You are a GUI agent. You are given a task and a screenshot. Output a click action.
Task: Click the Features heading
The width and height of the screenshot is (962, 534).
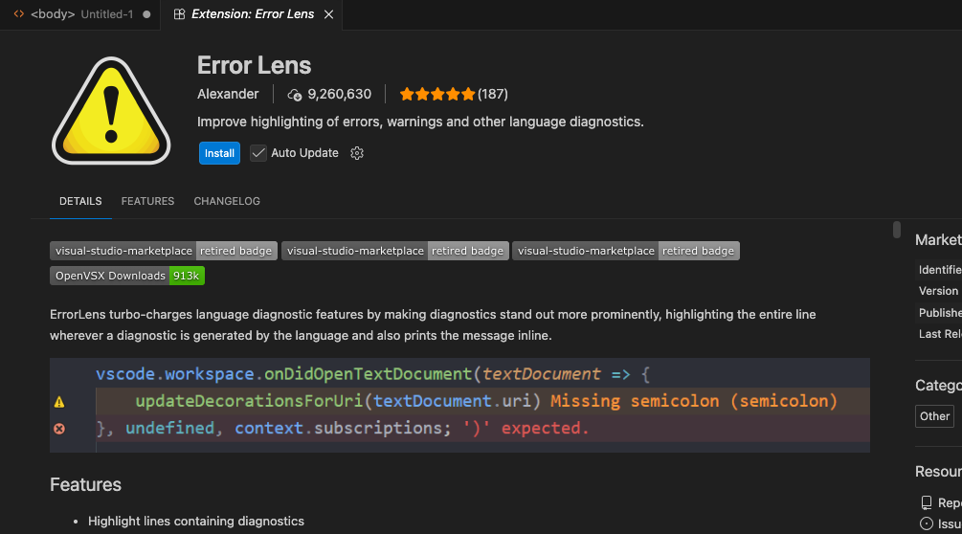point(85,484)
